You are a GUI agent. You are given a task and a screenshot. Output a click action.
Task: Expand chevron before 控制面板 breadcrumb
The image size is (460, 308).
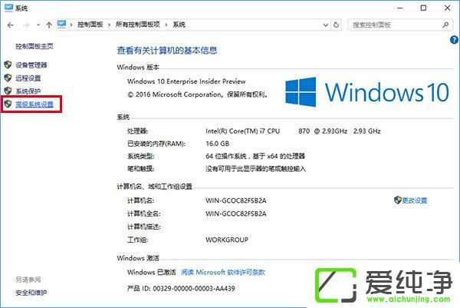tap(71, 25)
